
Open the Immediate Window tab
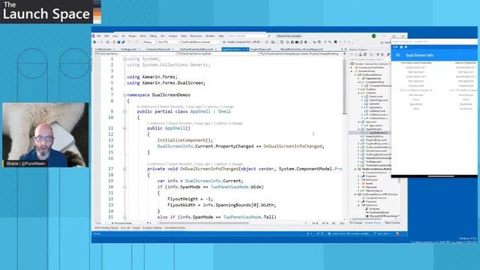pos(175,228)
